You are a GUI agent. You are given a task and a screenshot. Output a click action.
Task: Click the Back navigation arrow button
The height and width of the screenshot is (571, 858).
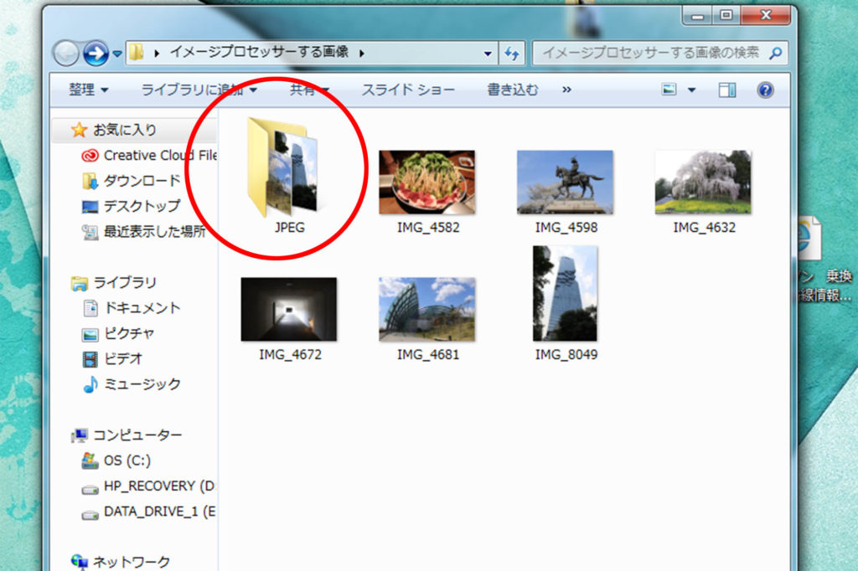[66, 53]
